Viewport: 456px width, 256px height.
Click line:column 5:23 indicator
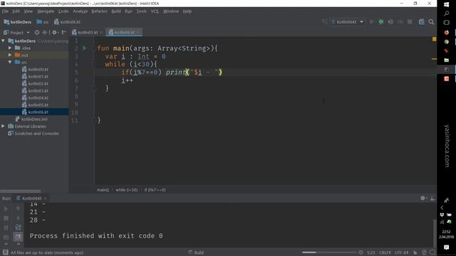370,252
